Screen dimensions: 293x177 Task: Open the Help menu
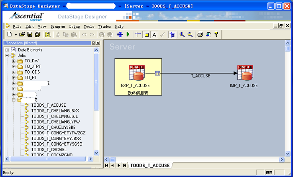(x=119, y=26)
